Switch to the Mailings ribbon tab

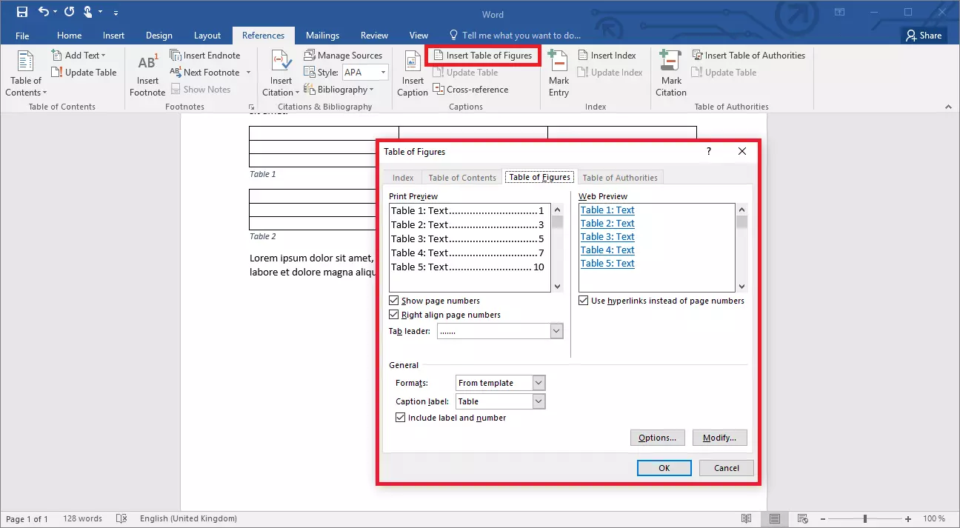click(322, 36)
